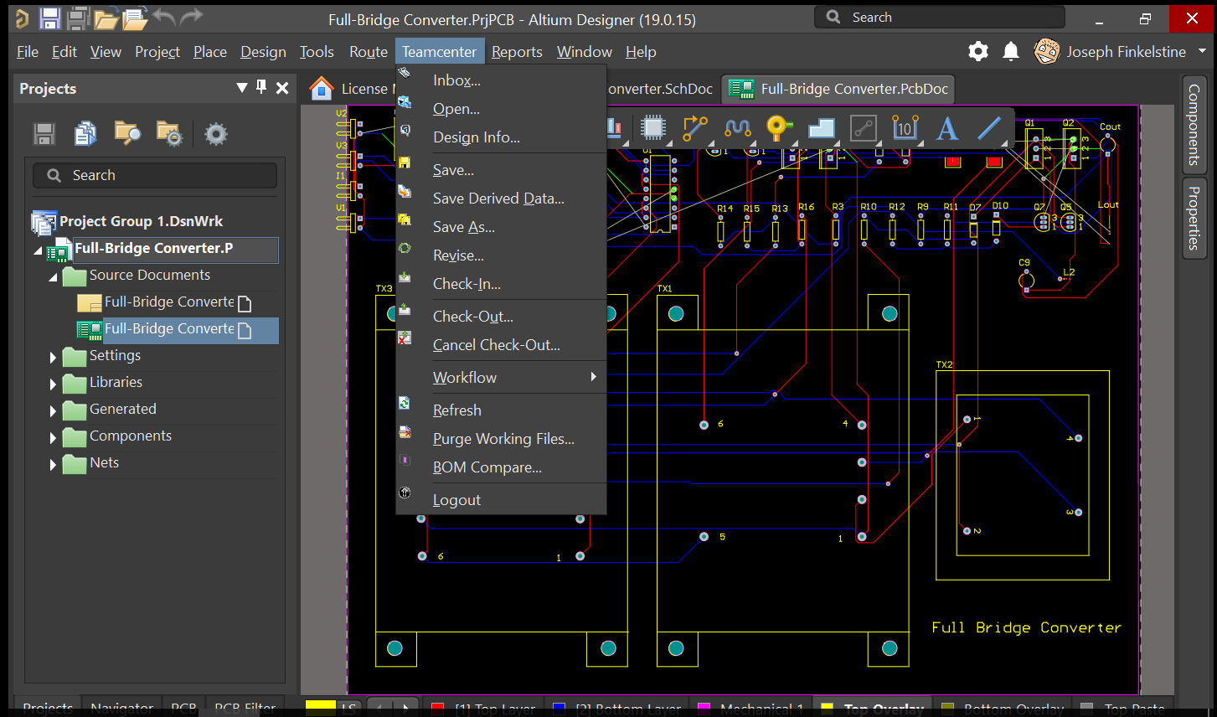
Task: Switch to Full-Bridge Converter.PcbDoc tab
Action: click(838, 89)
